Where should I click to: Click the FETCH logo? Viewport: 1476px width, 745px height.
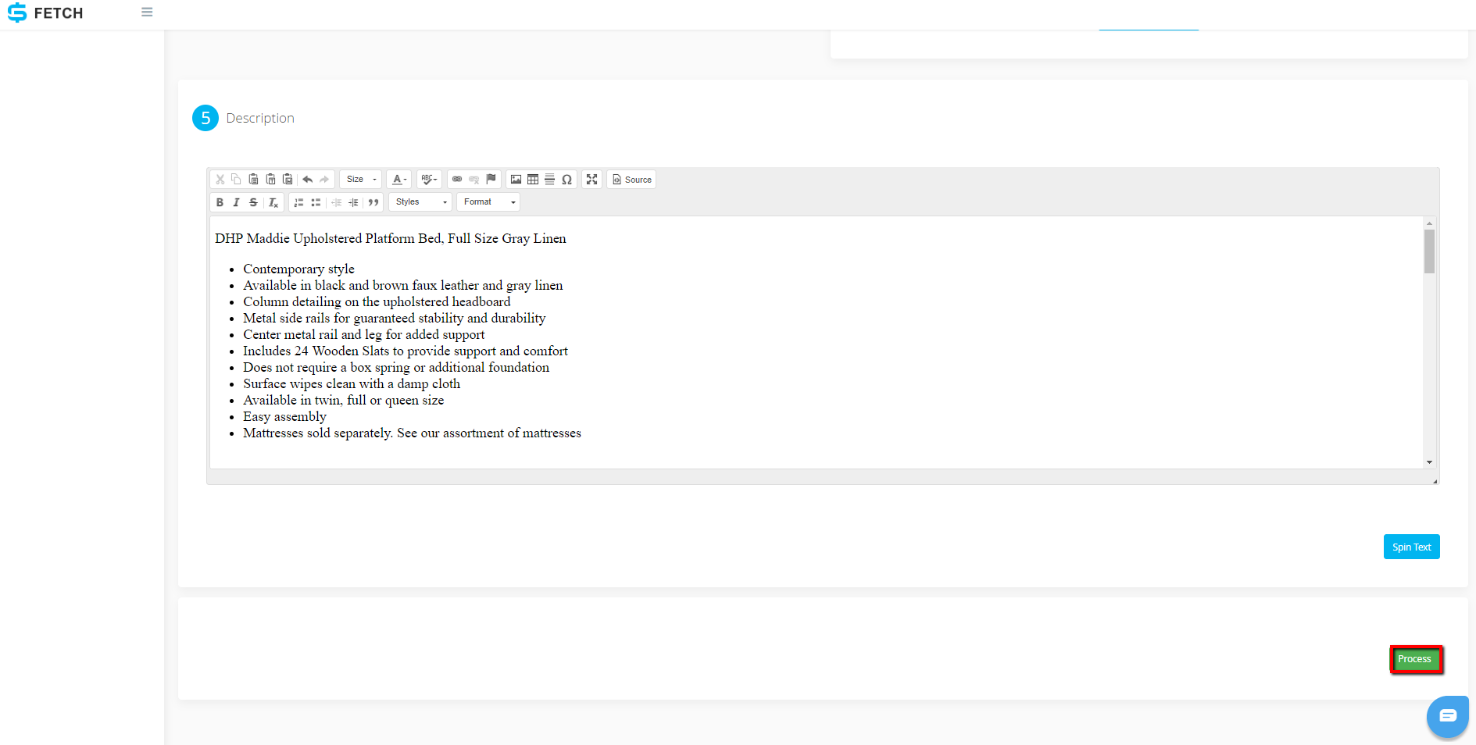pyautogui.click(x=45, y=13)
